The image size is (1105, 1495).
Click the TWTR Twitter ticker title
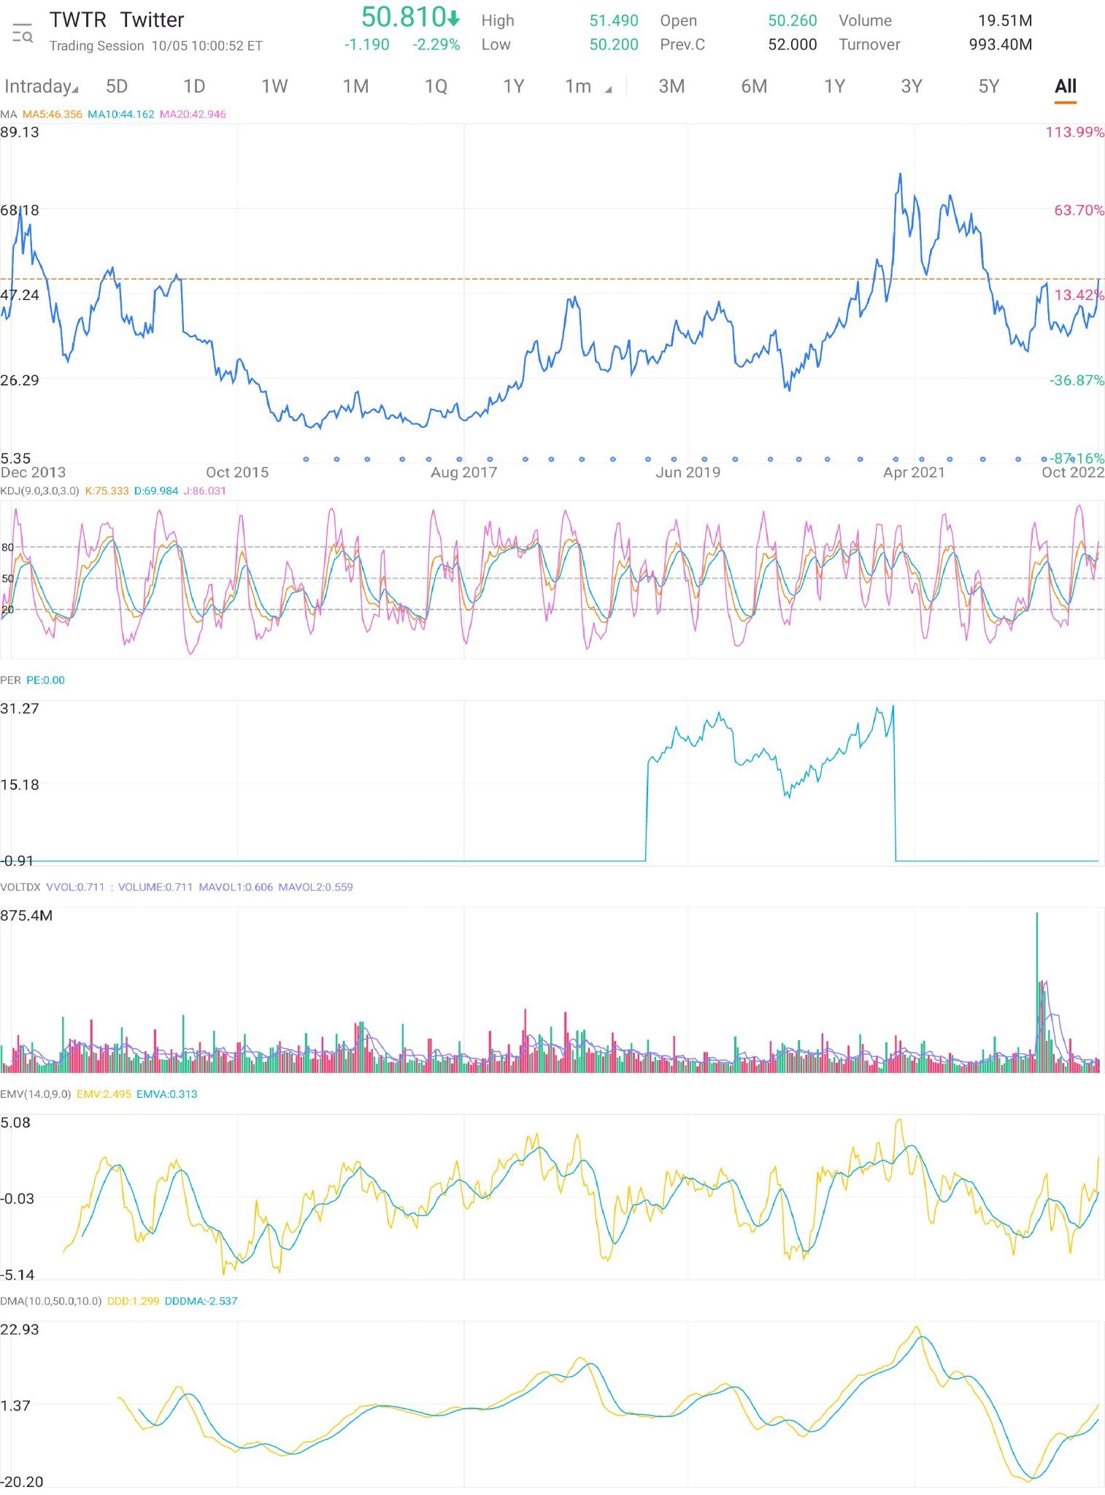pos(117,20)
